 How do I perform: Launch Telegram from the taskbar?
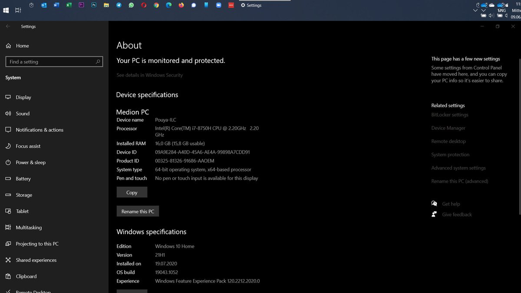pos(118,5)
